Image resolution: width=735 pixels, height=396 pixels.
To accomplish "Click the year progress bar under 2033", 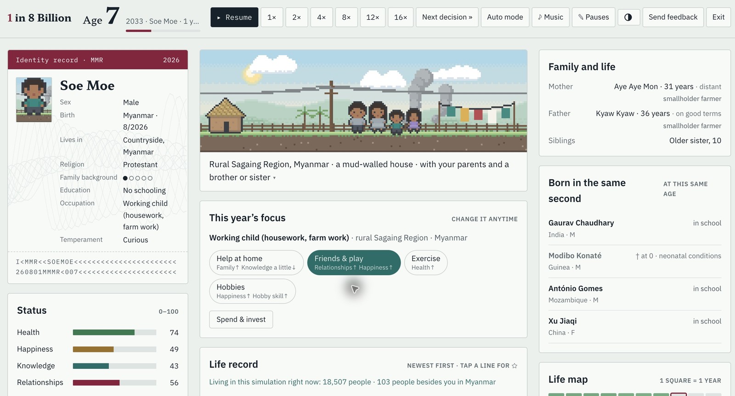I will (x=163, y=31).
